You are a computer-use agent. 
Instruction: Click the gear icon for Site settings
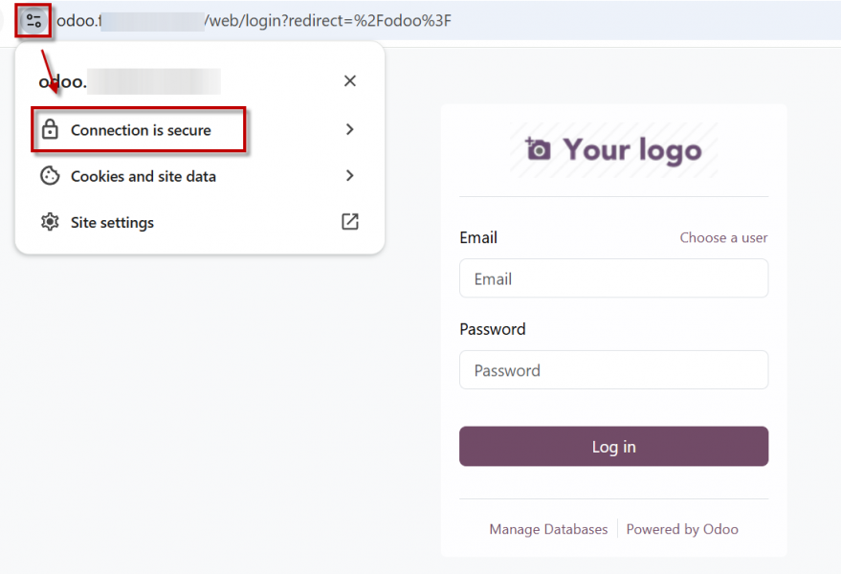pos(50,222)
